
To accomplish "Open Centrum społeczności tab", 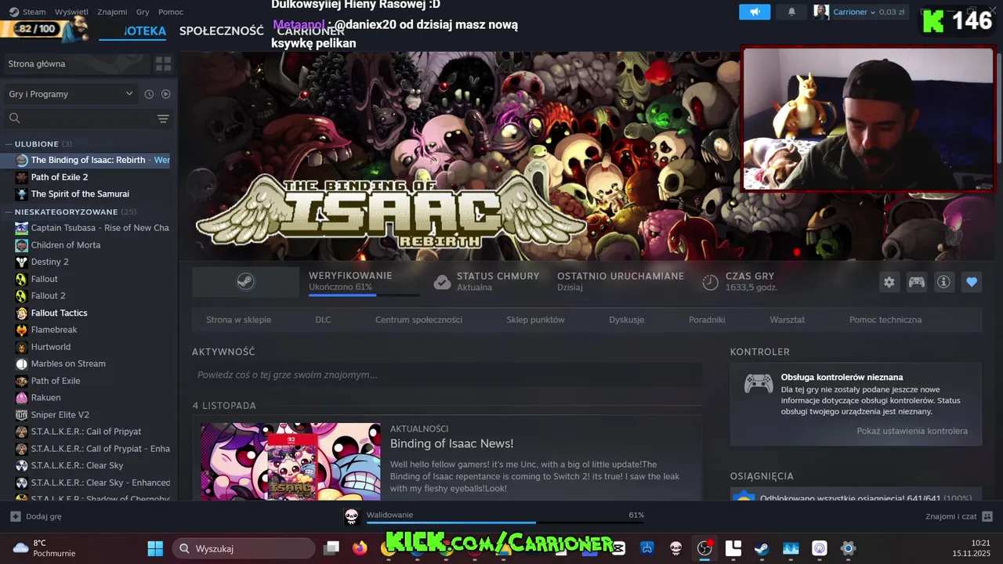I will click(418, 320).
